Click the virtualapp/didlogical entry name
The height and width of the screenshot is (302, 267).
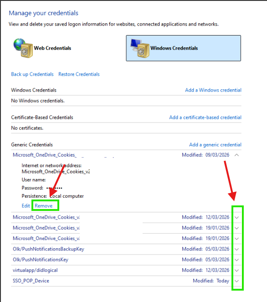(35, 270)
